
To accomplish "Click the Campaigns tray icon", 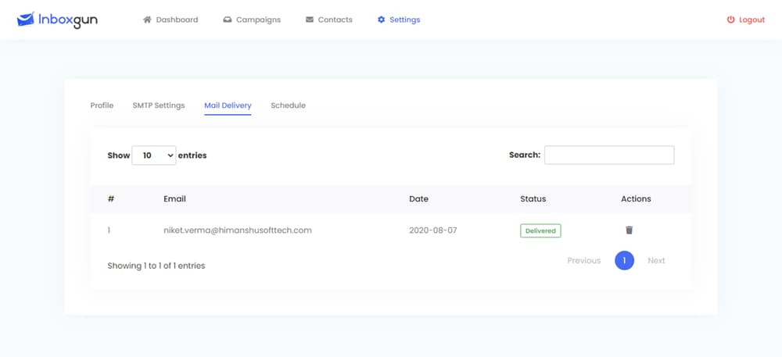I will click(228, 20).
